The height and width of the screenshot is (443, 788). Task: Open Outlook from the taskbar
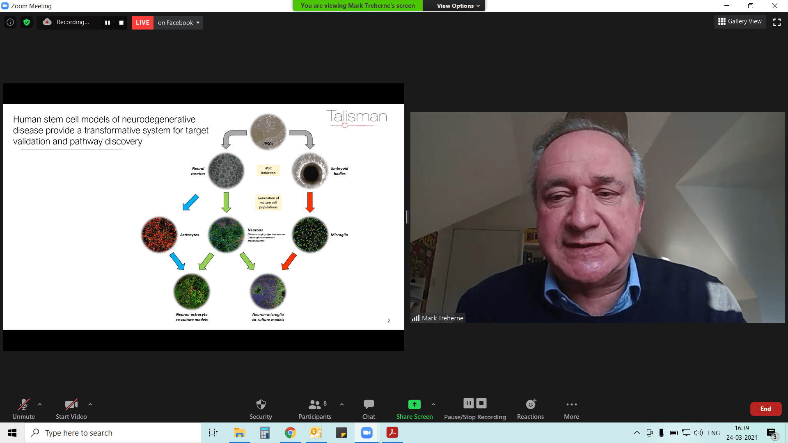316,433
